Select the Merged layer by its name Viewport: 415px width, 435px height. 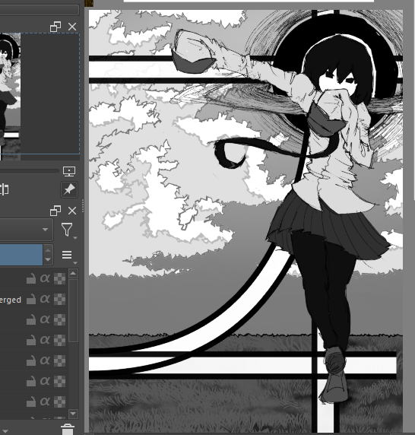click(11, 300)
